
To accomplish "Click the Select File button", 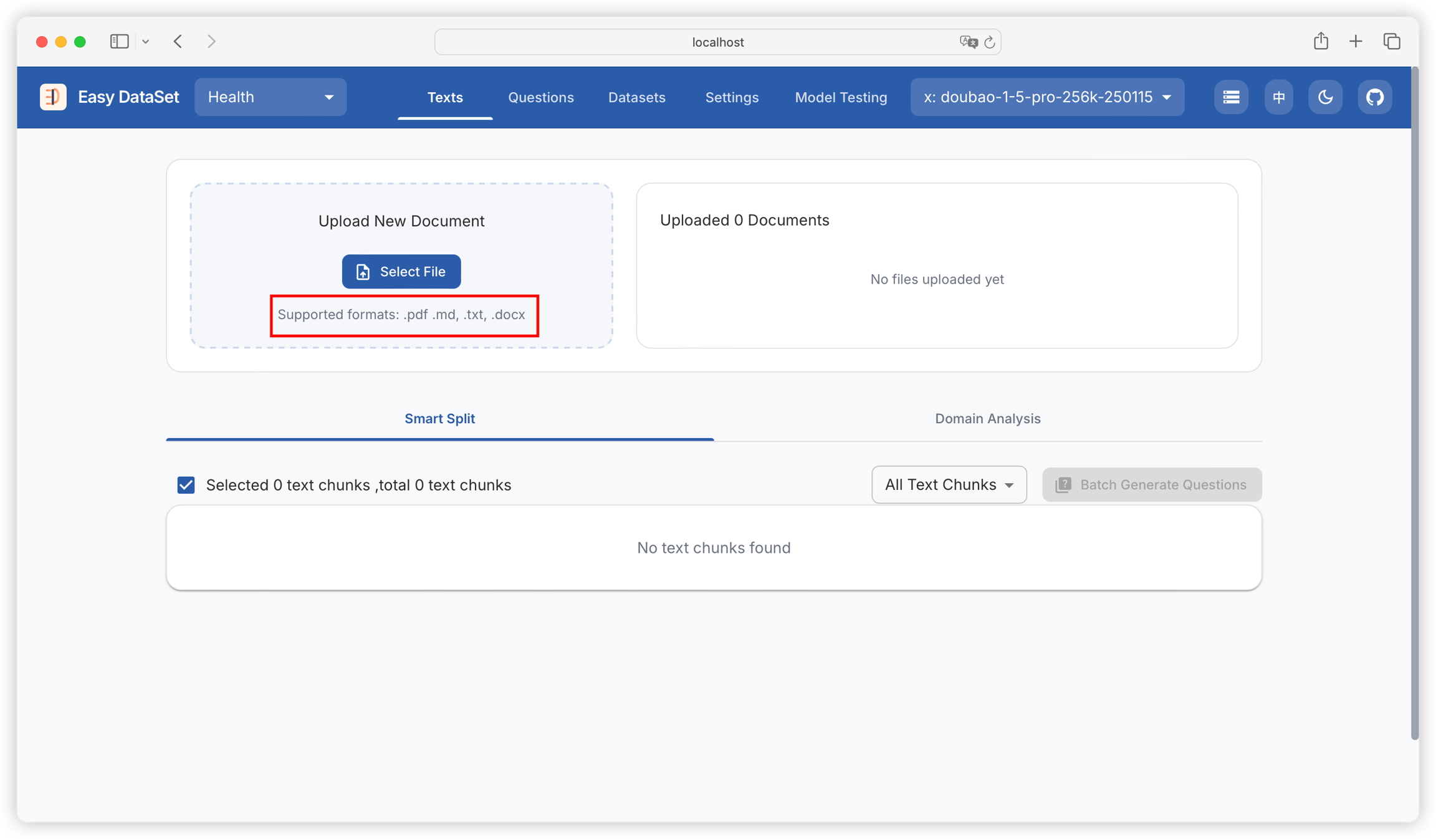I will click(x=401, y=272).
